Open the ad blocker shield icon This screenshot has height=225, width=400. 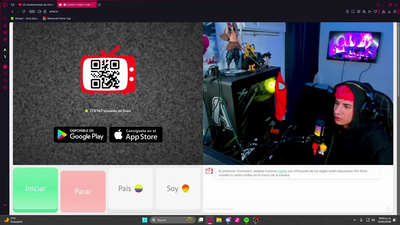(358, 12)
